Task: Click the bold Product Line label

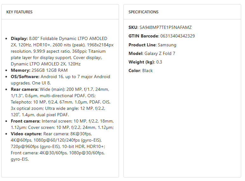Action: pyautogui.click(x=142, y=45)
